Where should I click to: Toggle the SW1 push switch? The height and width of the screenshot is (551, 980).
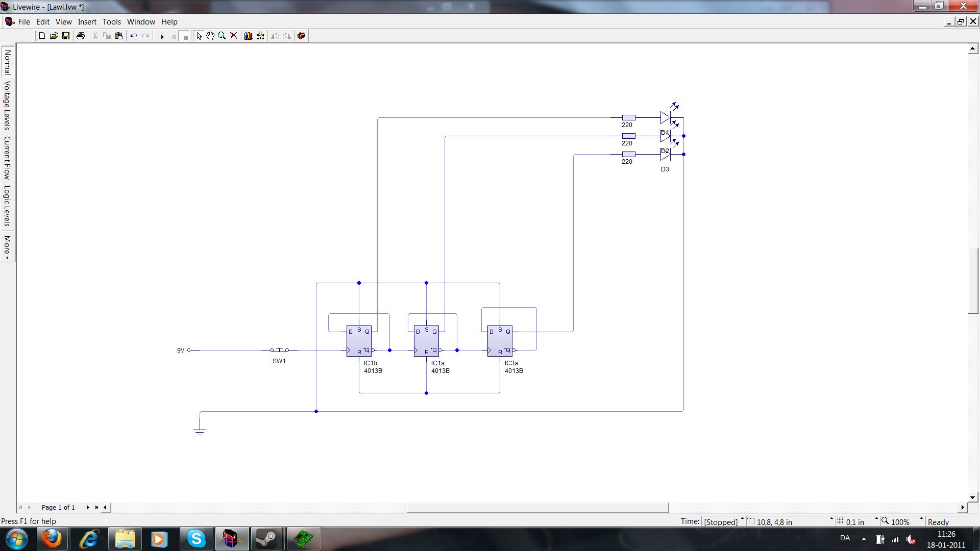coord(279,350)
